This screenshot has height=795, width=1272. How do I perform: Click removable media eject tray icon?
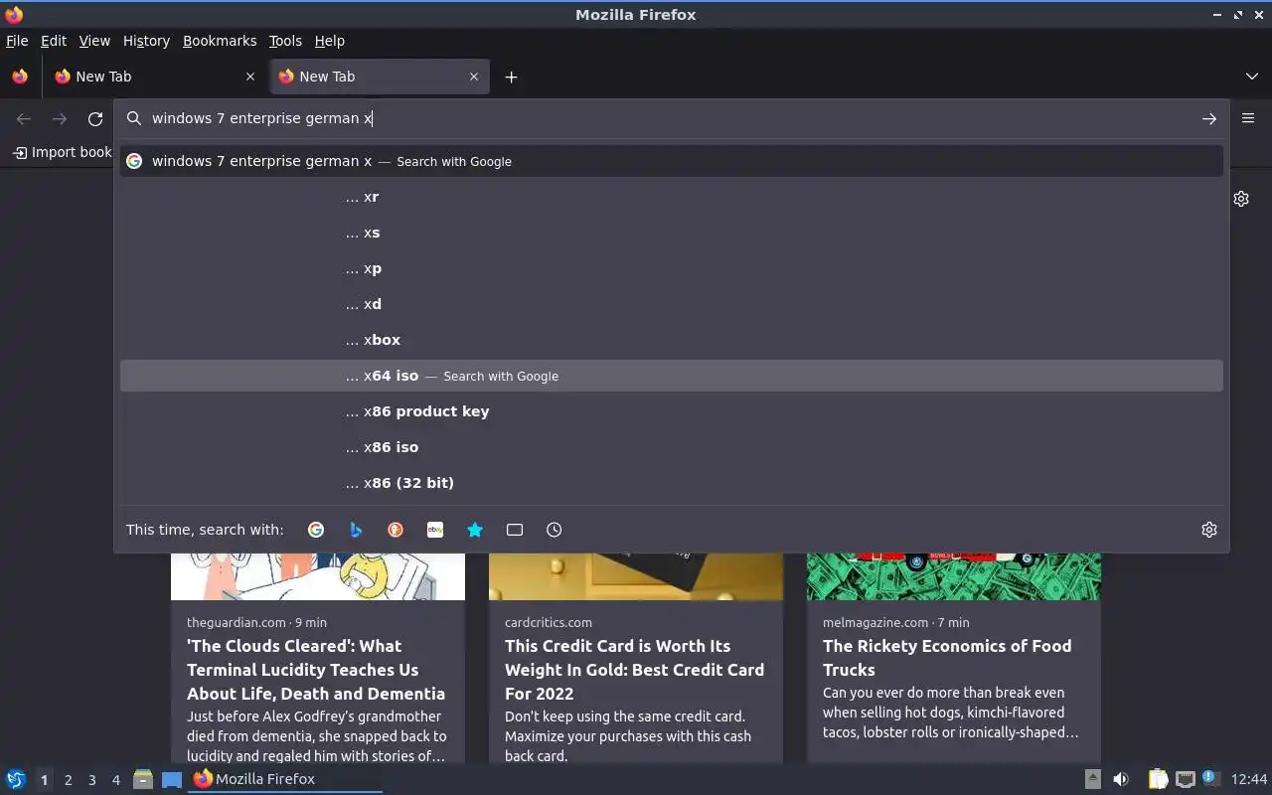coord(1092,779)
